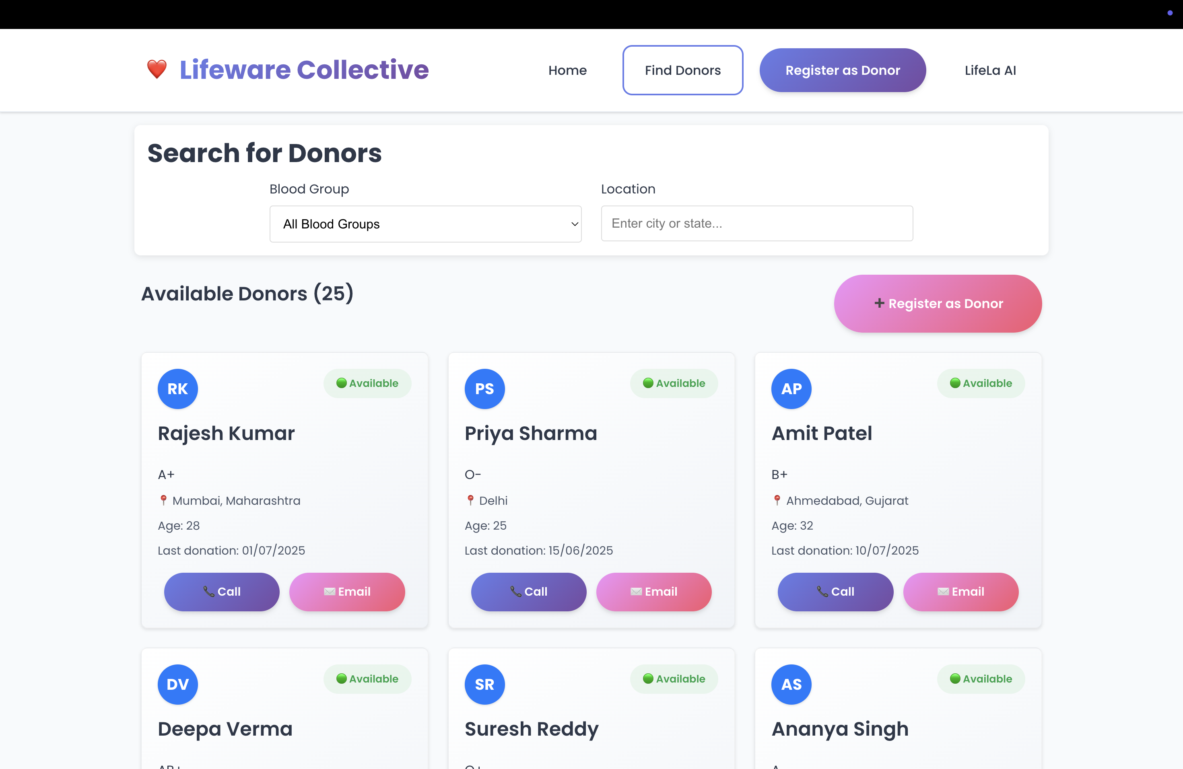The image size is (1183, 769).
Task: Switch to the Find Donors tab
Action: (x=682, y=70)
